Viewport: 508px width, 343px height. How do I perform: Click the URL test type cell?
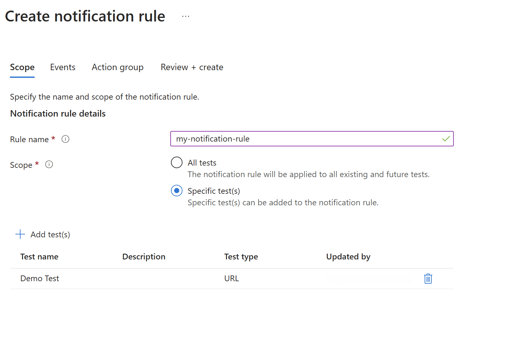point(232,278)
